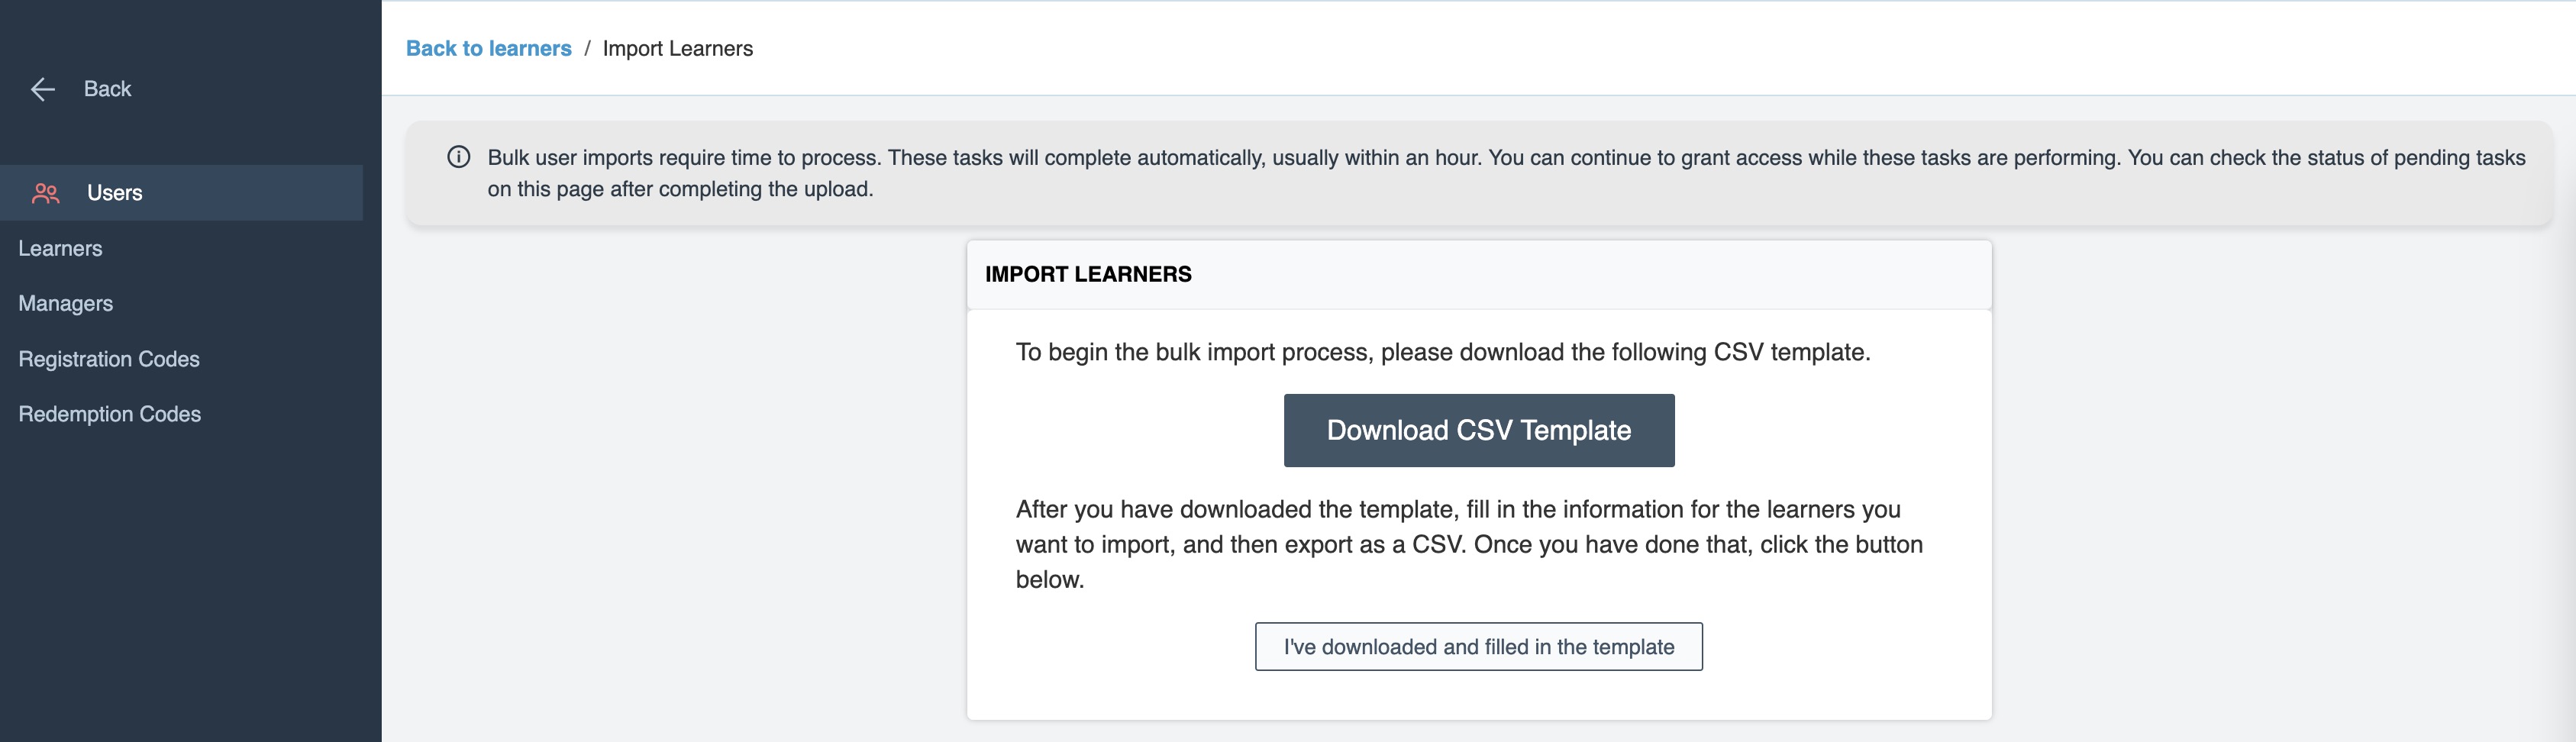Click the info circle icon in the notice banner
Image resolution: width=2576 pixels, height=742 pixels.
458,156
